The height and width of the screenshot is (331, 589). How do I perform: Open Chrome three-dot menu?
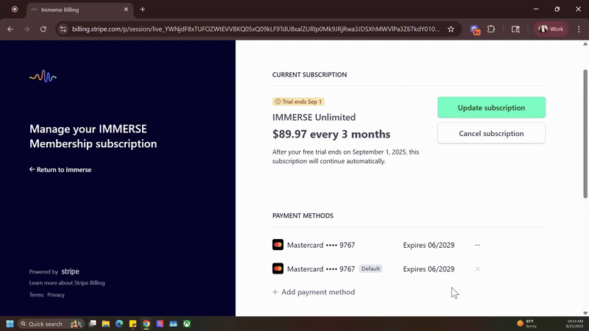(x=578, y=29)
